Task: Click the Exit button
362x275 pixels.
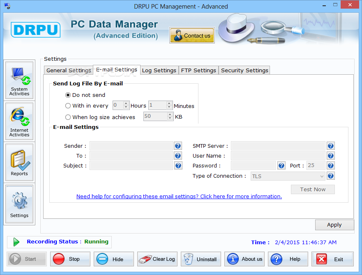Action: [x=332, y=259]
